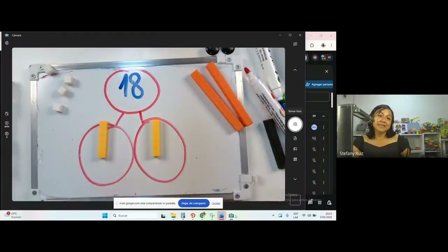Screen dimensions: 448x252
Task: Click muted mic icon of fifth participant
Action: 314,171
